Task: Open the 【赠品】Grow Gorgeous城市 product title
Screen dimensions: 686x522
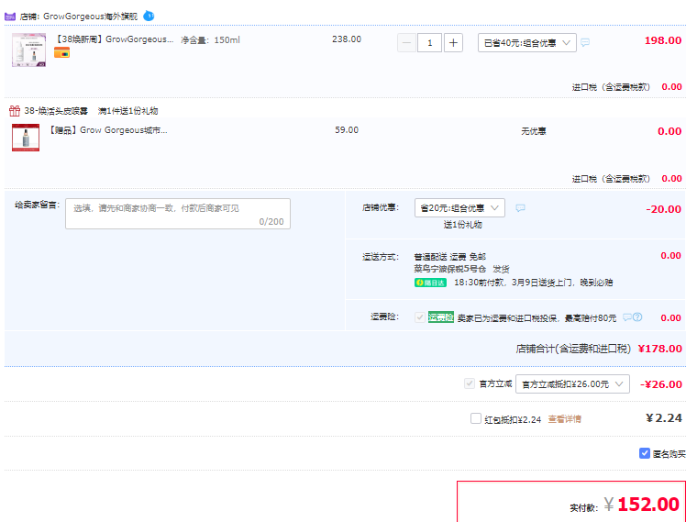Action: 108,130
